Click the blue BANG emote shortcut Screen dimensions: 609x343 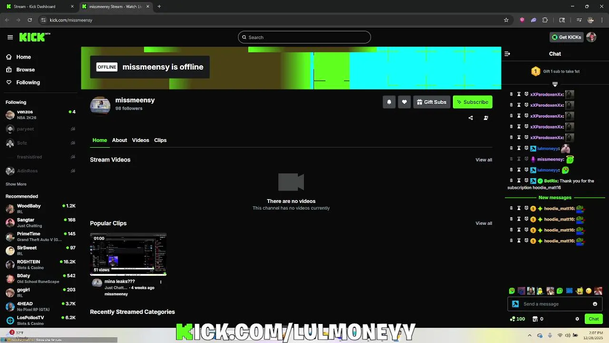point(570,291)
